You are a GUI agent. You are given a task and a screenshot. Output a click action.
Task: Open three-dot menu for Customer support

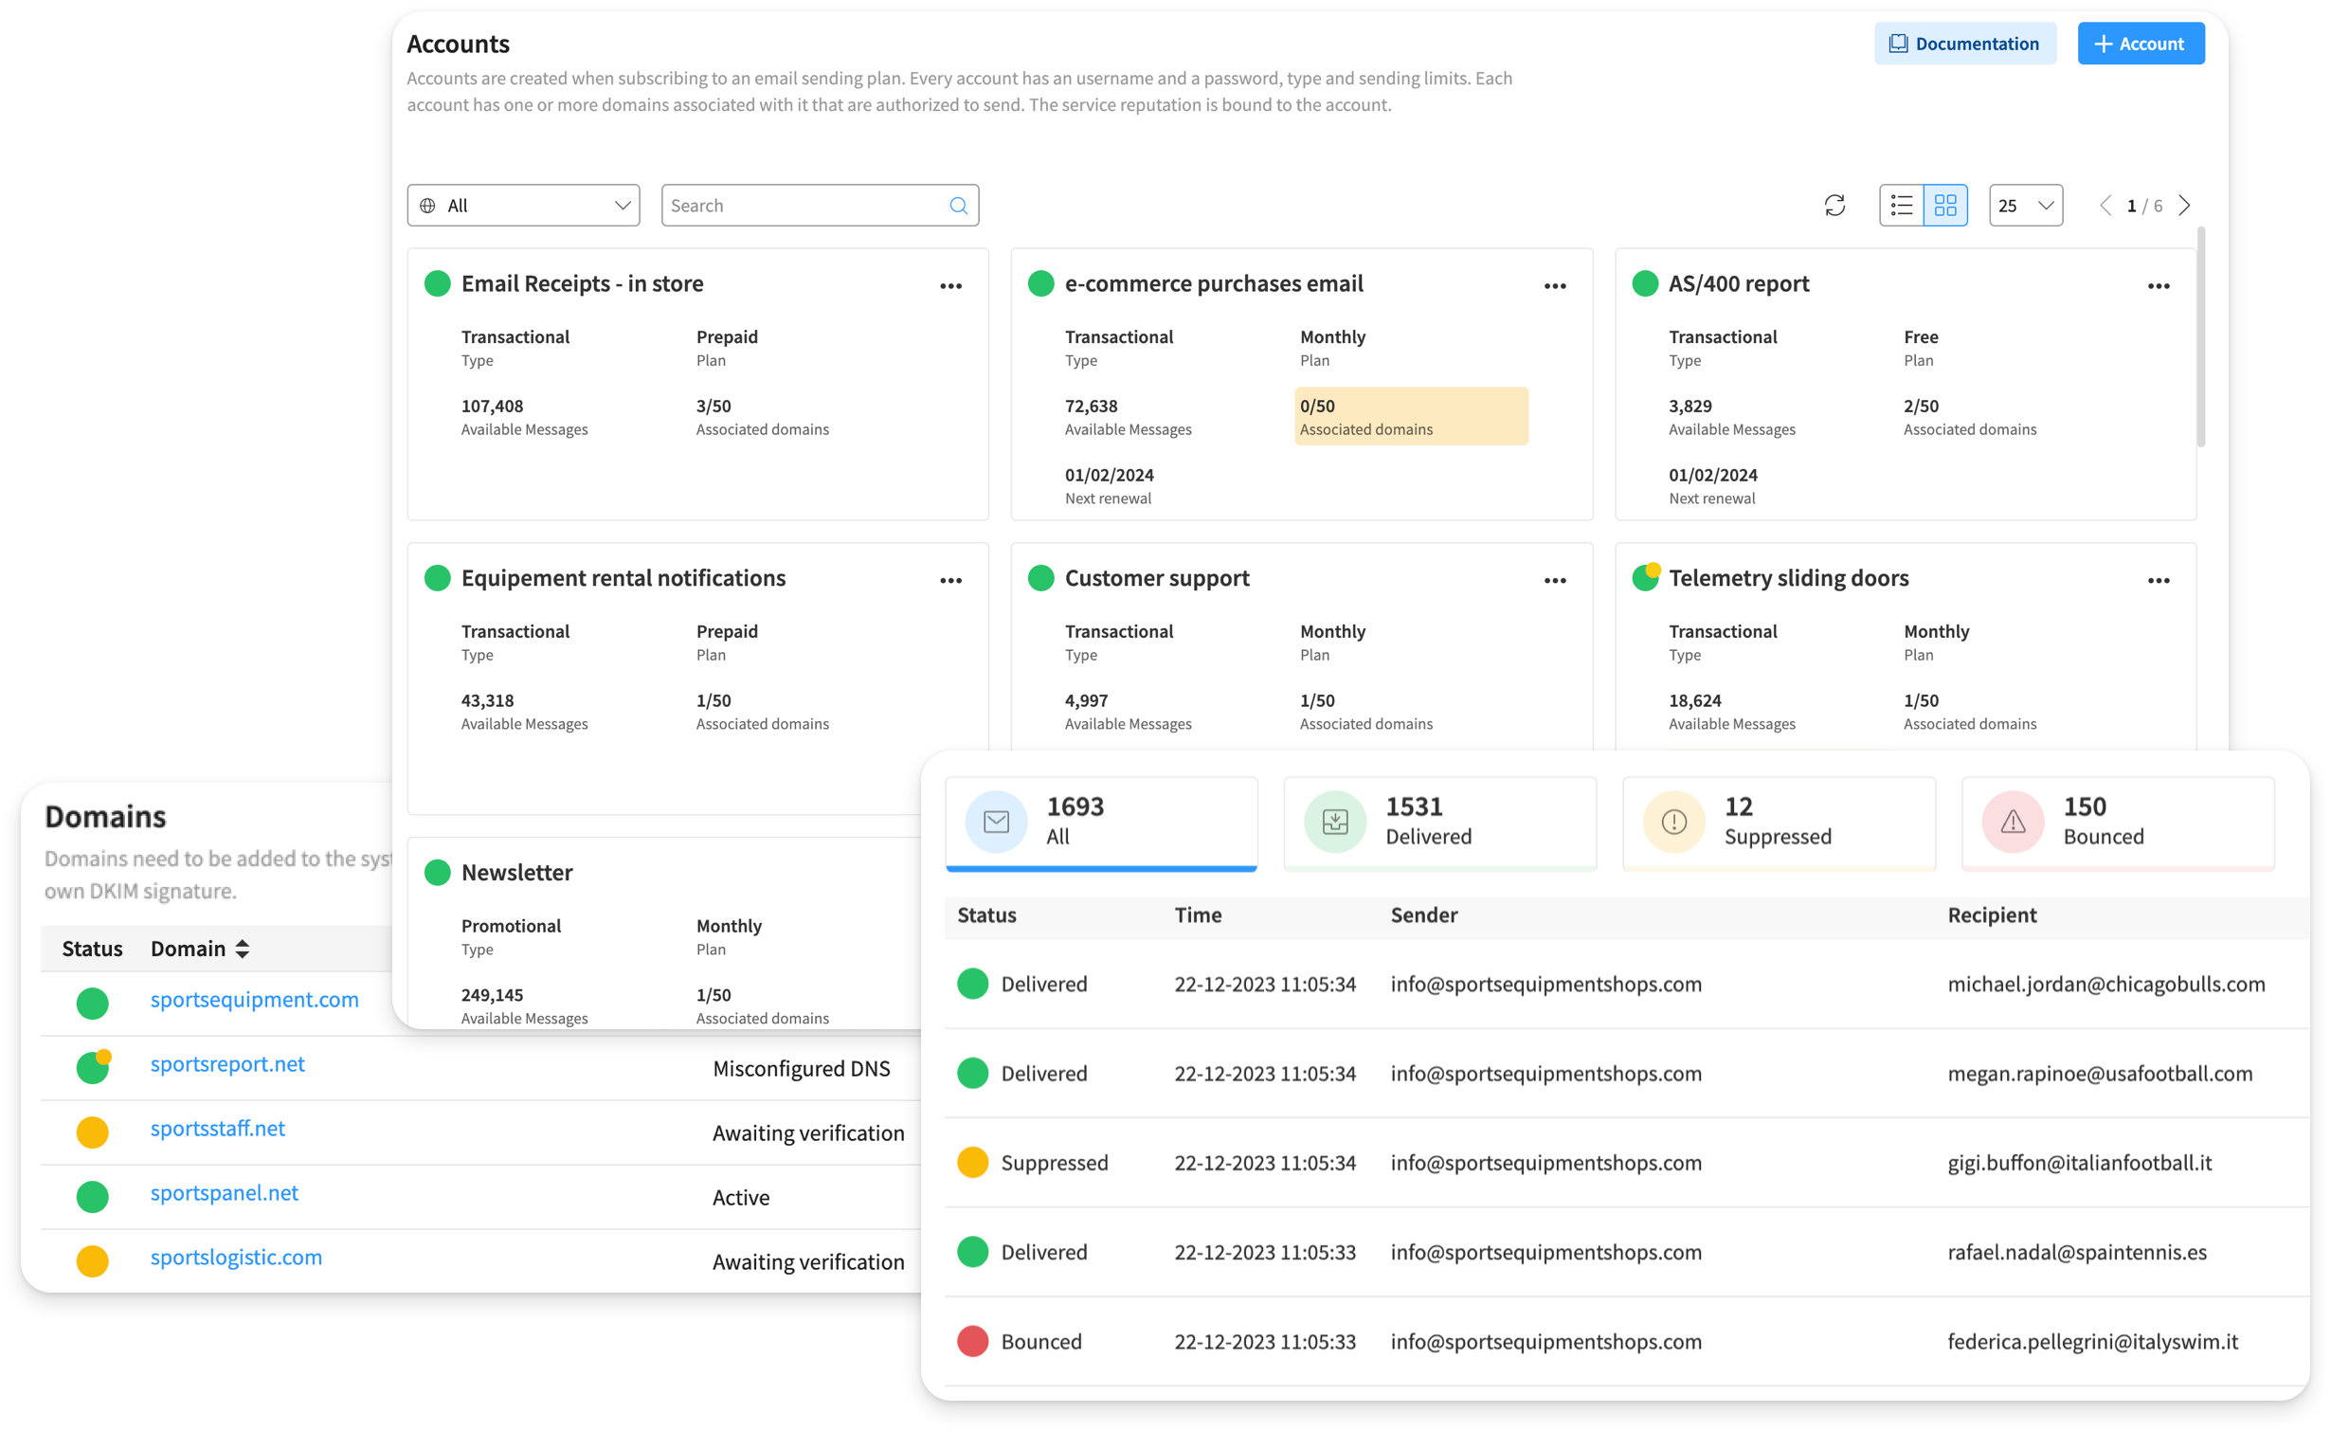pos(1554,581)
